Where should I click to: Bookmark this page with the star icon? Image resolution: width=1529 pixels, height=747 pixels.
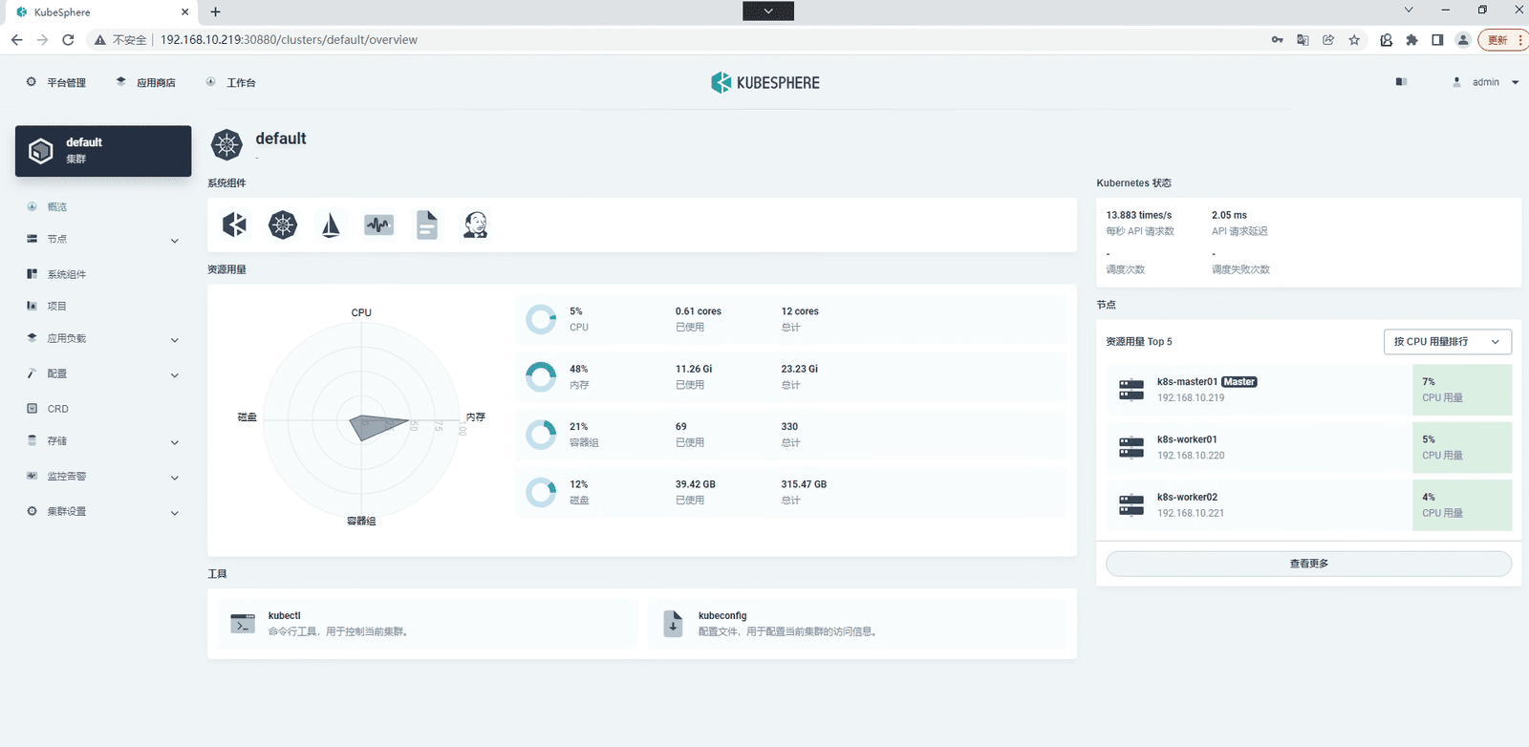pos(1354,39)
